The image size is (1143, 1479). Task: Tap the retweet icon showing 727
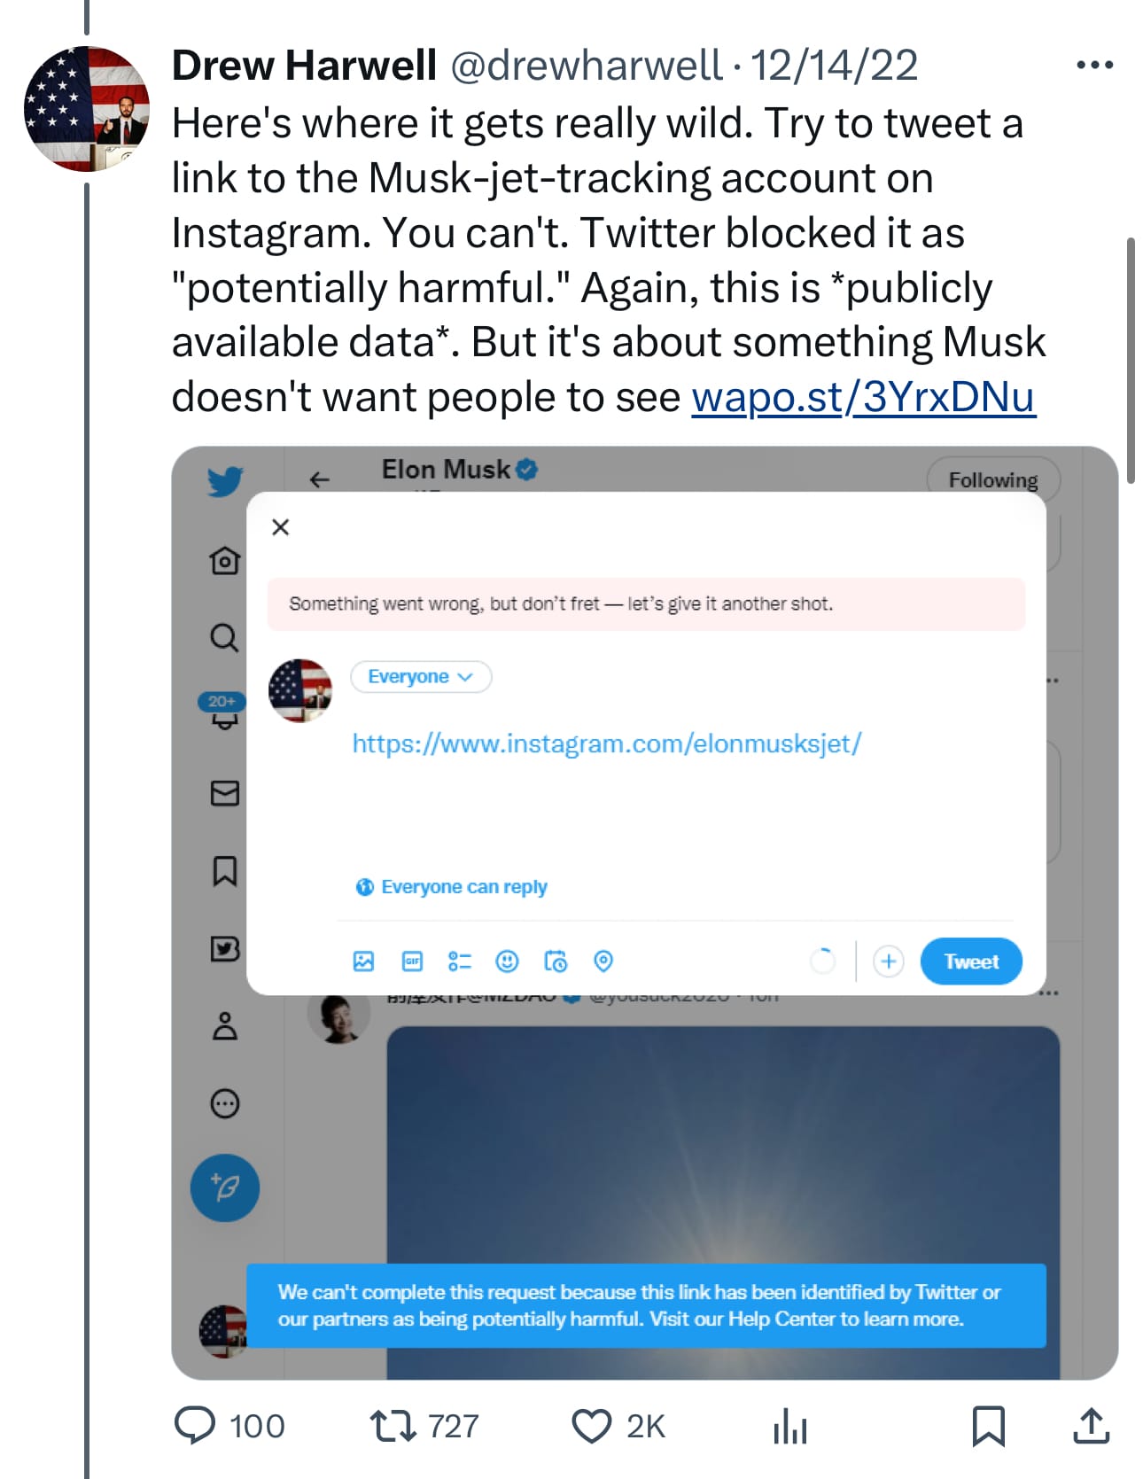pos(393,1425)
